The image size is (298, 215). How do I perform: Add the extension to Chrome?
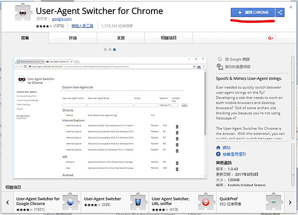click(x=253, y=12)
